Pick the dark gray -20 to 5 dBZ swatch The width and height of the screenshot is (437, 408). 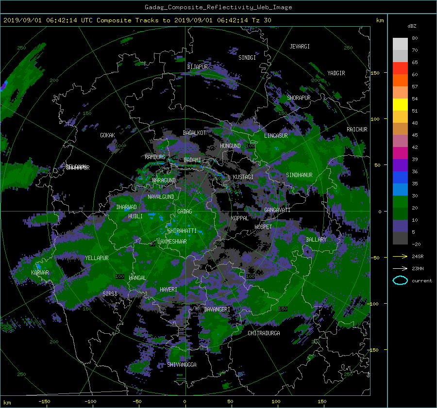pyautogui.click(x=400, y=238)
